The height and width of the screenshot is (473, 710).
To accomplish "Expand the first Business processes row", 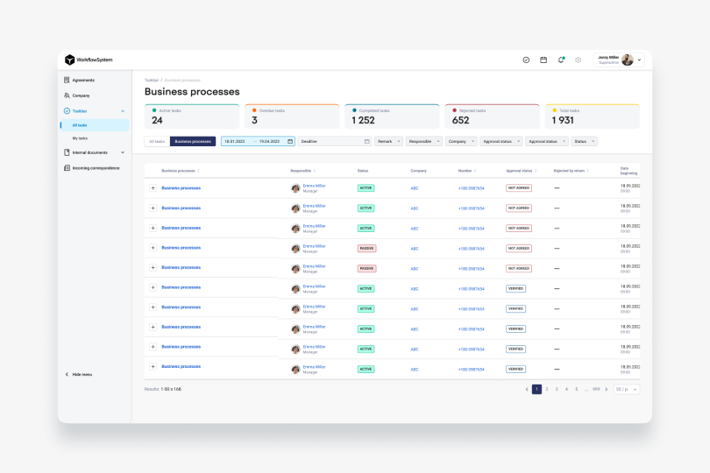I will pos(153,188).
